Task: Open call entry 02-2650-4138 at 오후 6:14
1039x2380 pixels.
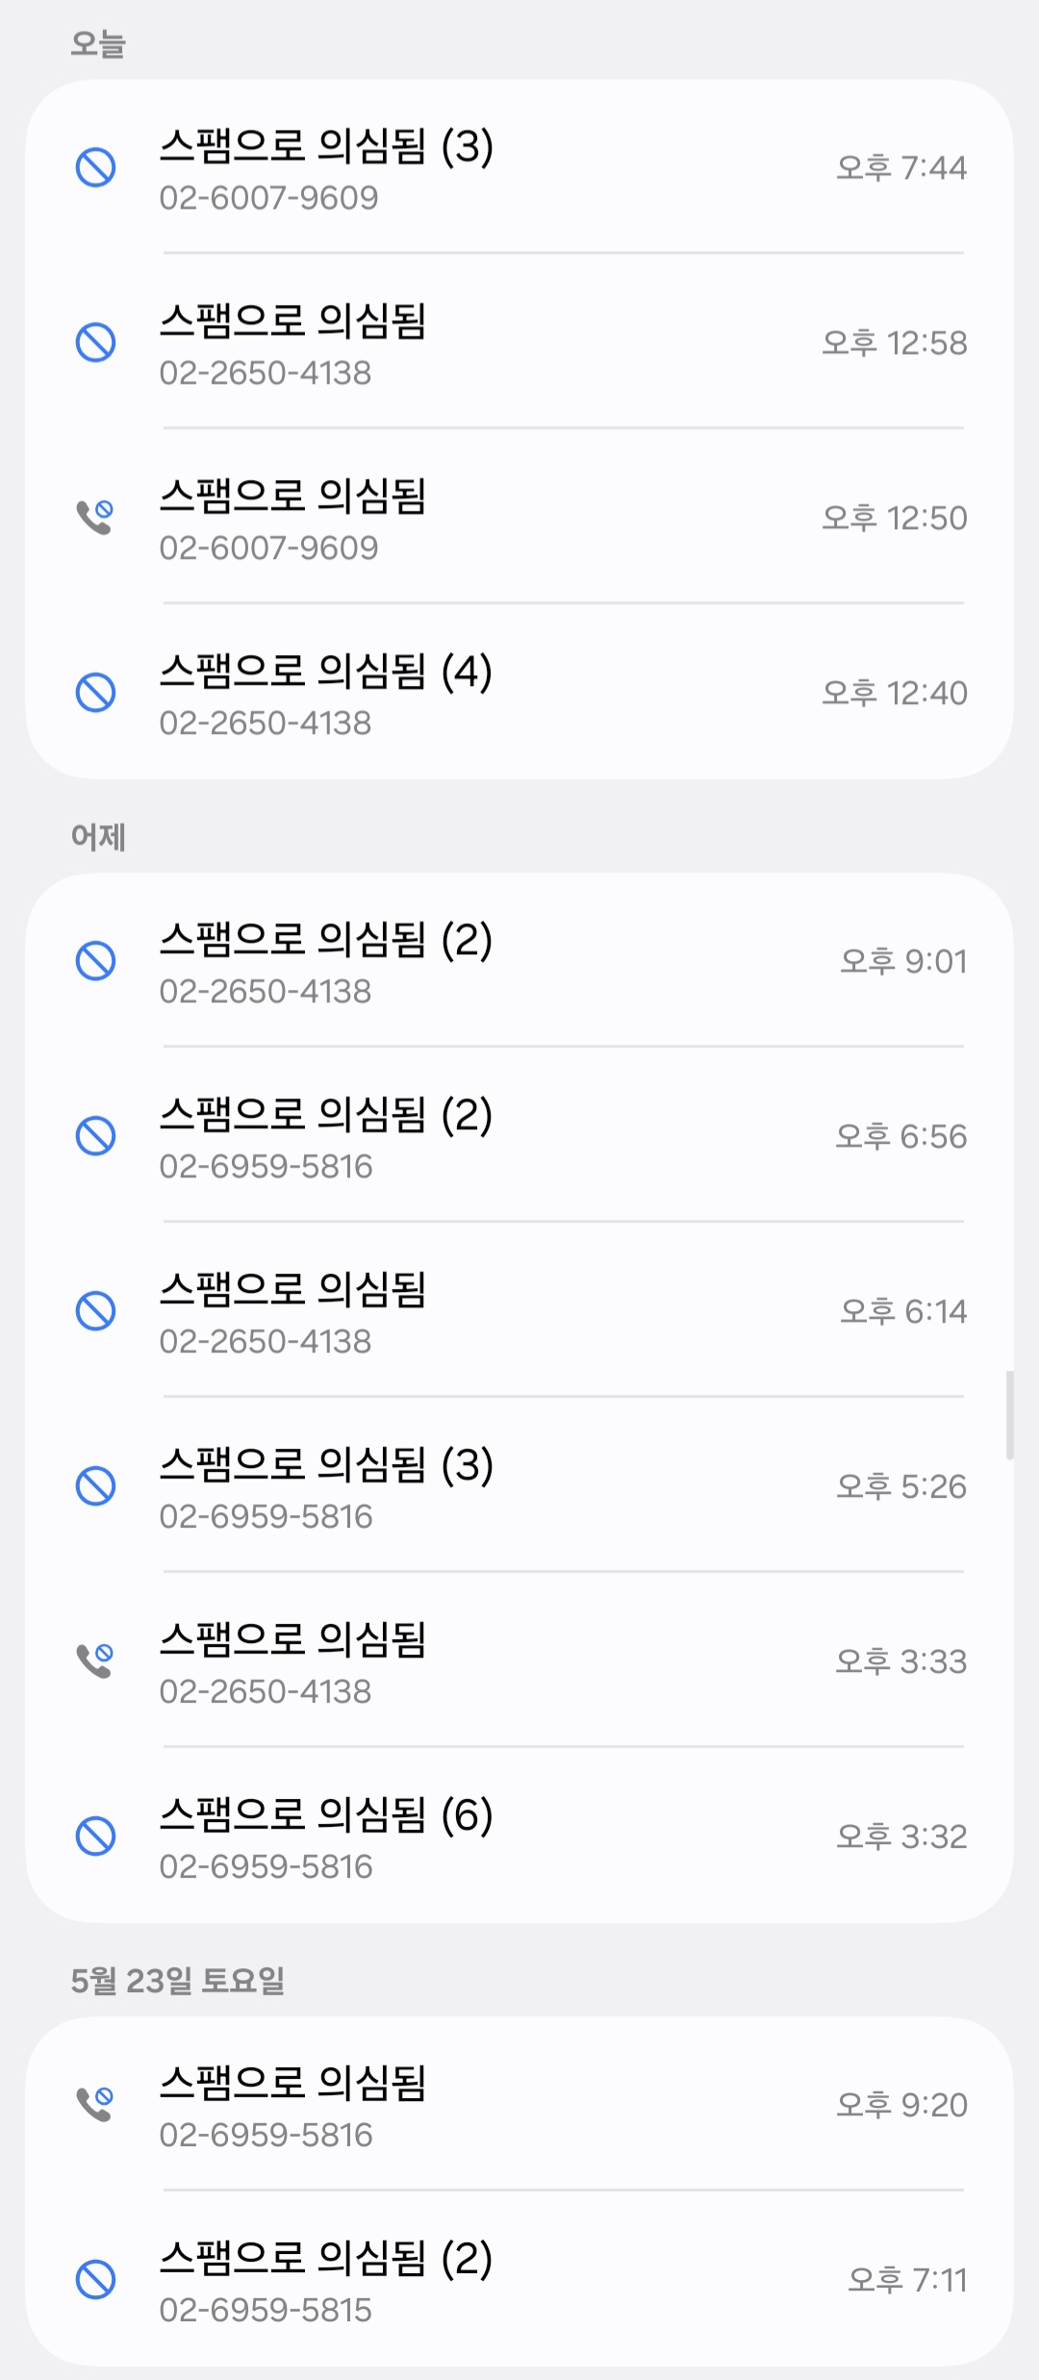Action: 519,1310
